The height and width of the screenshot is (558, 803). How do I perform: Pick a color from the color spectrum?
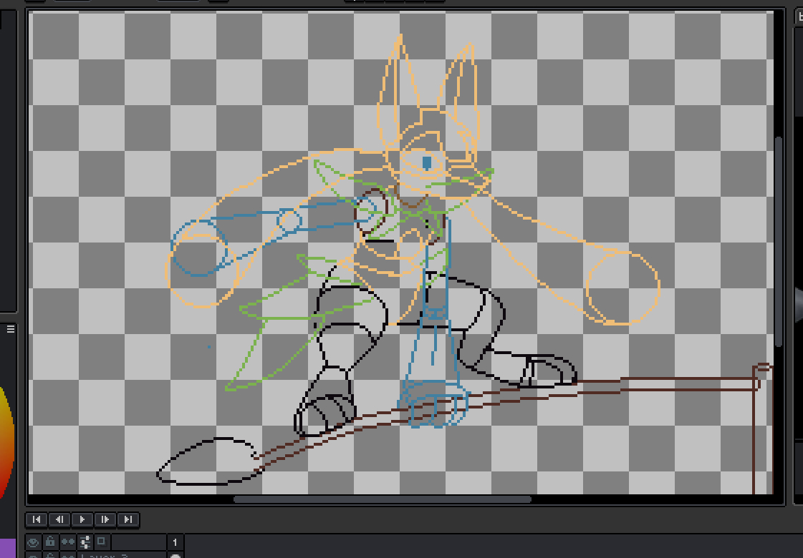[6, 444]
